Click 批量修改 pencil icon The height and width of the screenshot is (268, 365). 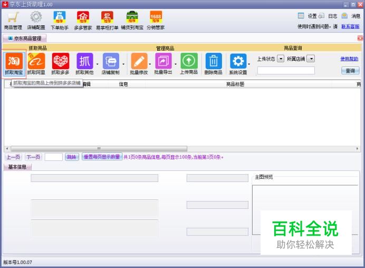(x=139, y=64)
